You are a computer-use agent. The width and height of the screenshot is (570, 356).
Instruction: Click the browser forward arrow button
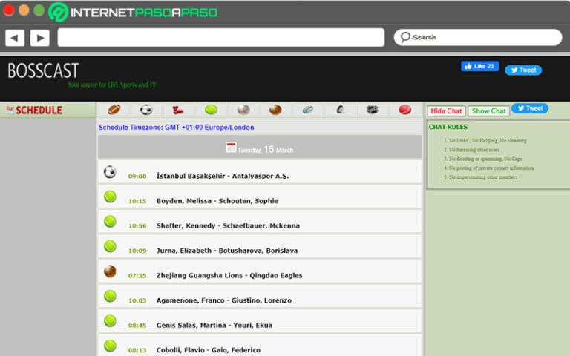point(39,37)
